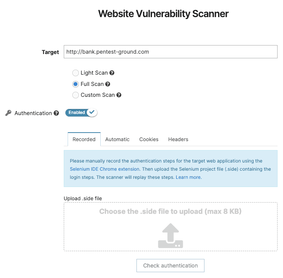Click the Target URL input field
Screen dimensions: 283x278
point(170,52)
